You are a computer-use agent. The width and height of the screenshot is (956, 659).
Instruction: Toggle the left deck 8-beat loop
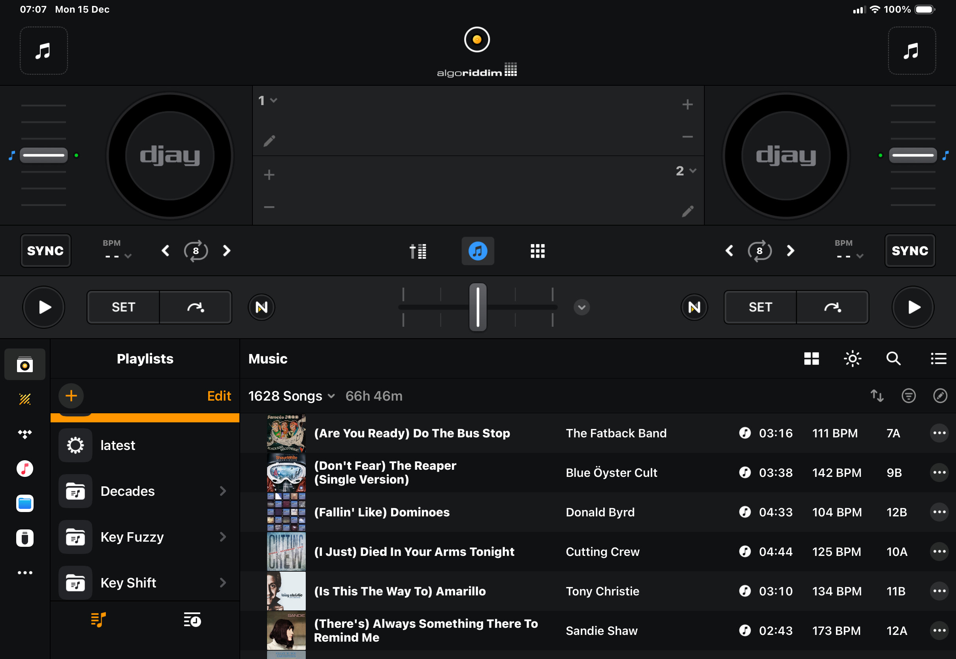(x=196, y=250)
